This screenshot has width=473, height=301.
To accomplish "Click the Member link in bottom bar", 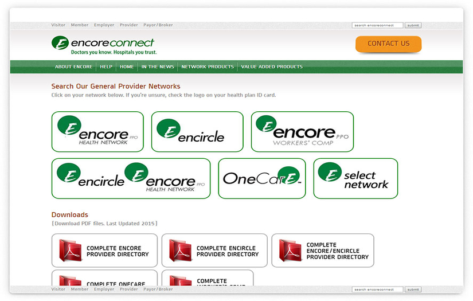I will [80, 289].
